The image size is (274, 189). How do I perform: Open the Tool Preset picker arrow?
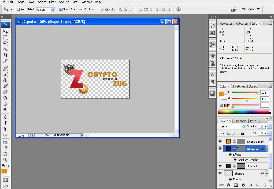[x=12, y=9]
